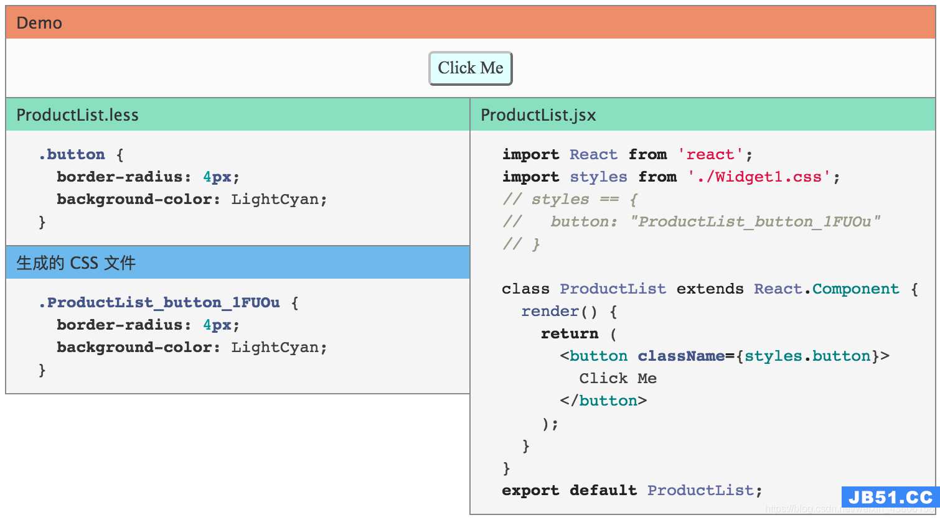Click 'background-color: LightCyan;' in ProductList.less
Screen dimensions: 940x520
pyautogui.click(x=192, y=199)
